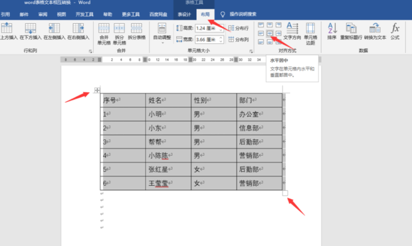Viewport: 412px width, 246px height.
Task: Open the Baidu Netdisk (百度网盘) tab
Action: 158,14
